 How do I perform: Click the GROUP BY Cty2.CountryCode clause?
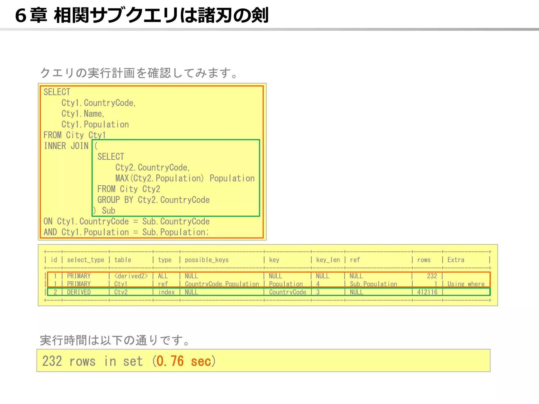153,200
